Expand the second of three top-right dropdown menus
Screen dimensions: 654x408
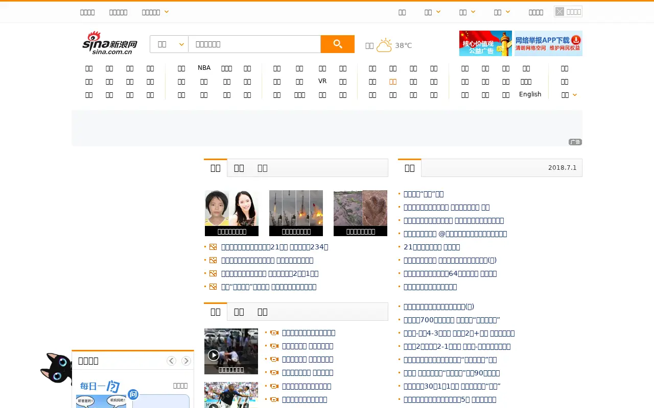coord(473,12)
